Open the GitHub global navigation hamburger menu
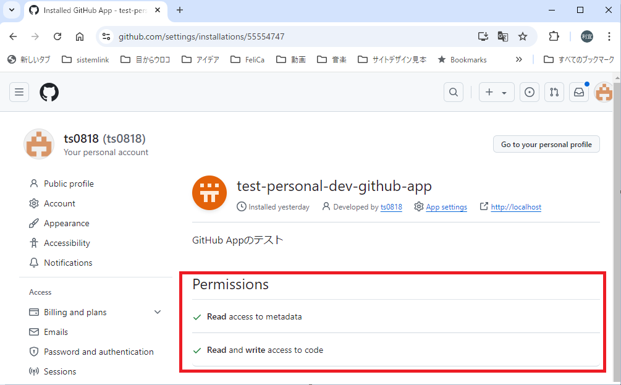This screenshot has width=621, height=385. (19, 91)
